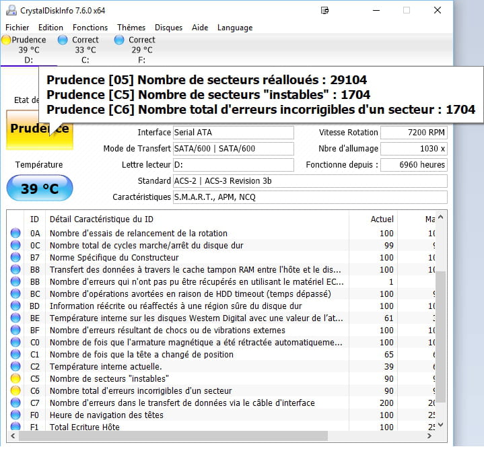Select the blue Correct status icon for drive F:
The width and height of the screenshot is (484, 449).
119,40
